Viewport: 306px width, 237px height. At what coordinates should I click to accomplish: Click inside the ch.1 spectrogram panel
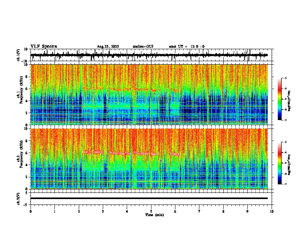pyautogui.click(x=149, y=94)
